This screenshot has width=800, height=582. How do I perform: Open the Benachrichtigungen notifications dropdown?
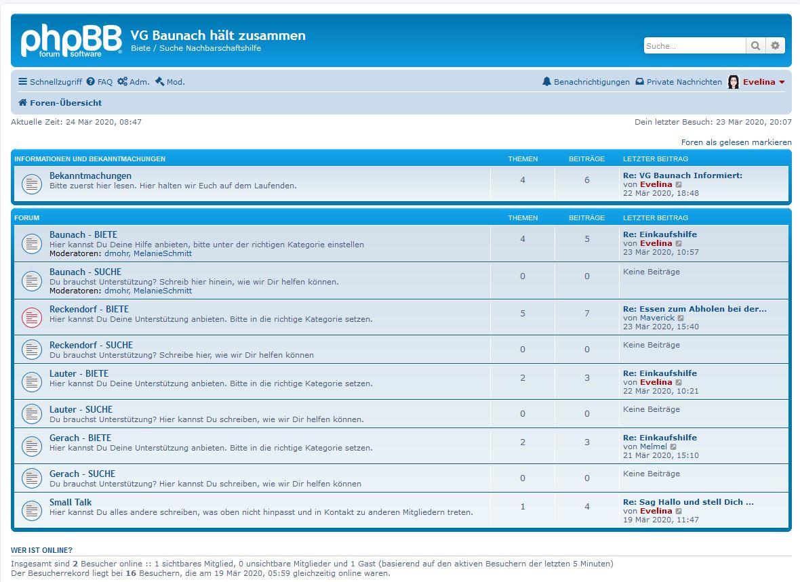(586, 82)
